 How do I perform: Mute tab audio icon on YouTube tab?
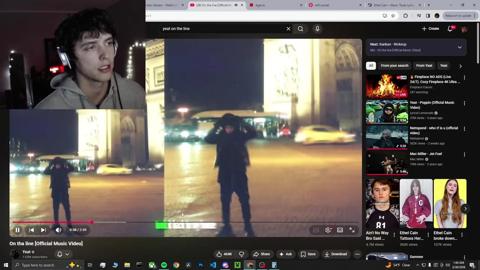(x=236, y=5)
